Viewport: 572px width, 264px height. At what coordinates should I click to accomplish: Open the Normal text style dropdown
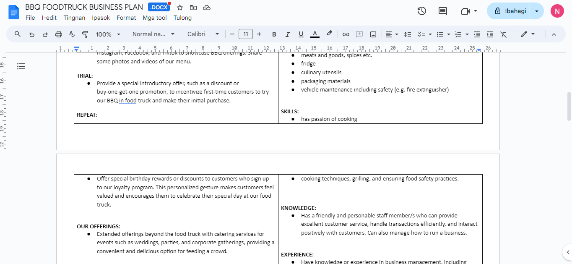click(x=154, y=34)
